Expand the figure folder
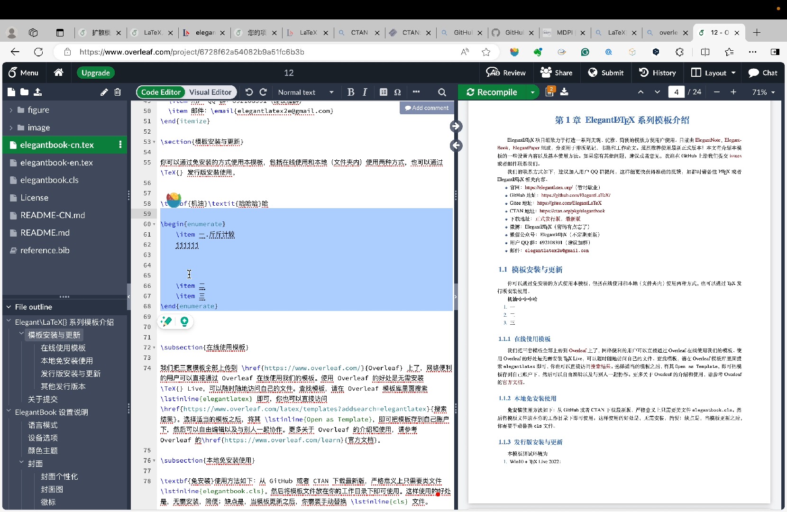 [11, 110]
